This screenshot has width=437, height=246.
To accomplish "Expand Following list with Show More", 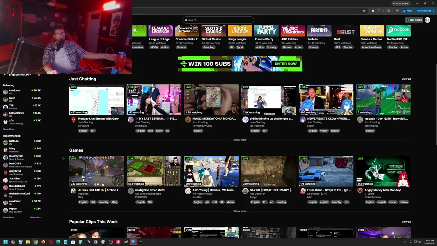I will (x=9, y=129).
